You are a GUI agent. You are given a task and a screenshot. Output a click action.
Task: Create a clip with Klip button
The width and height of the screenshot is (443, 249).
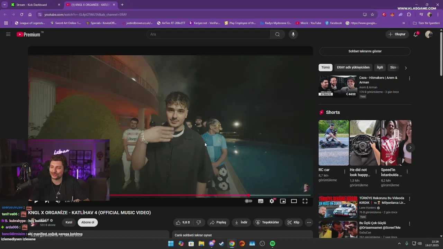click(293, 222)
